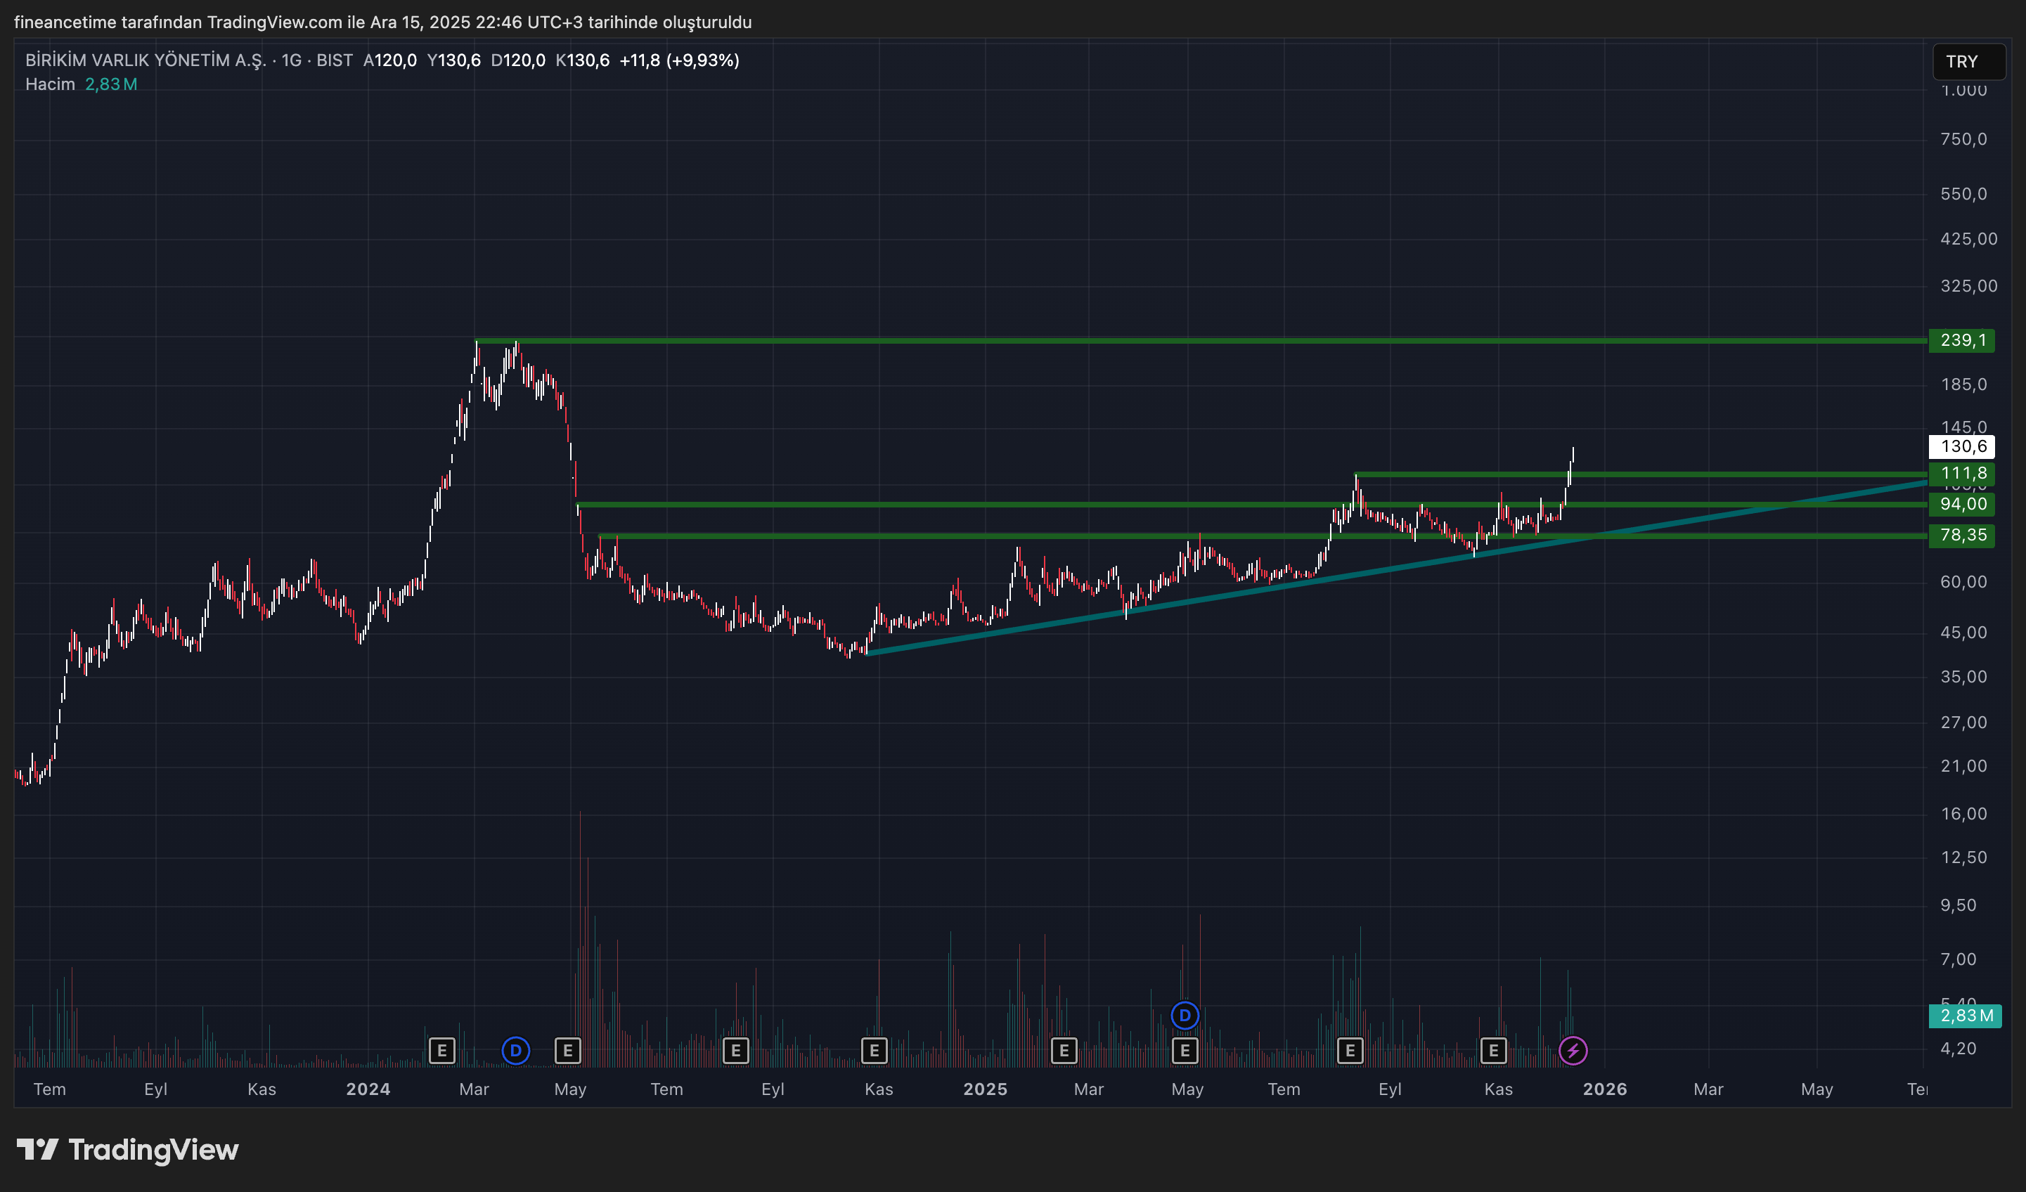Image resolution: width=2026 pixels, height=1192 pixels.
Task: Click the earnings E marker above May 2024
Action: coord(567,1050)
